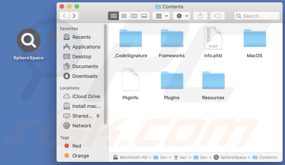Minimize the window with yellow button
This screenshot has width=285, height=165.
(x=69, y=6)
